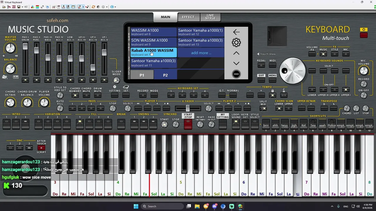This screenshot has height=211, width=376.
Task: Click the Slider Mode knob
Action: 117,80
